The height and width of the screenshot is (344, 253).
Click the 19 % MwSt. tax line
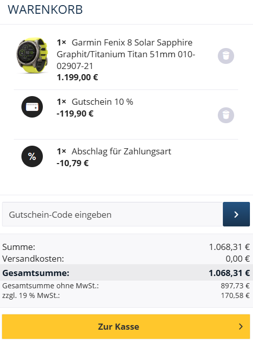coord(126,295)
